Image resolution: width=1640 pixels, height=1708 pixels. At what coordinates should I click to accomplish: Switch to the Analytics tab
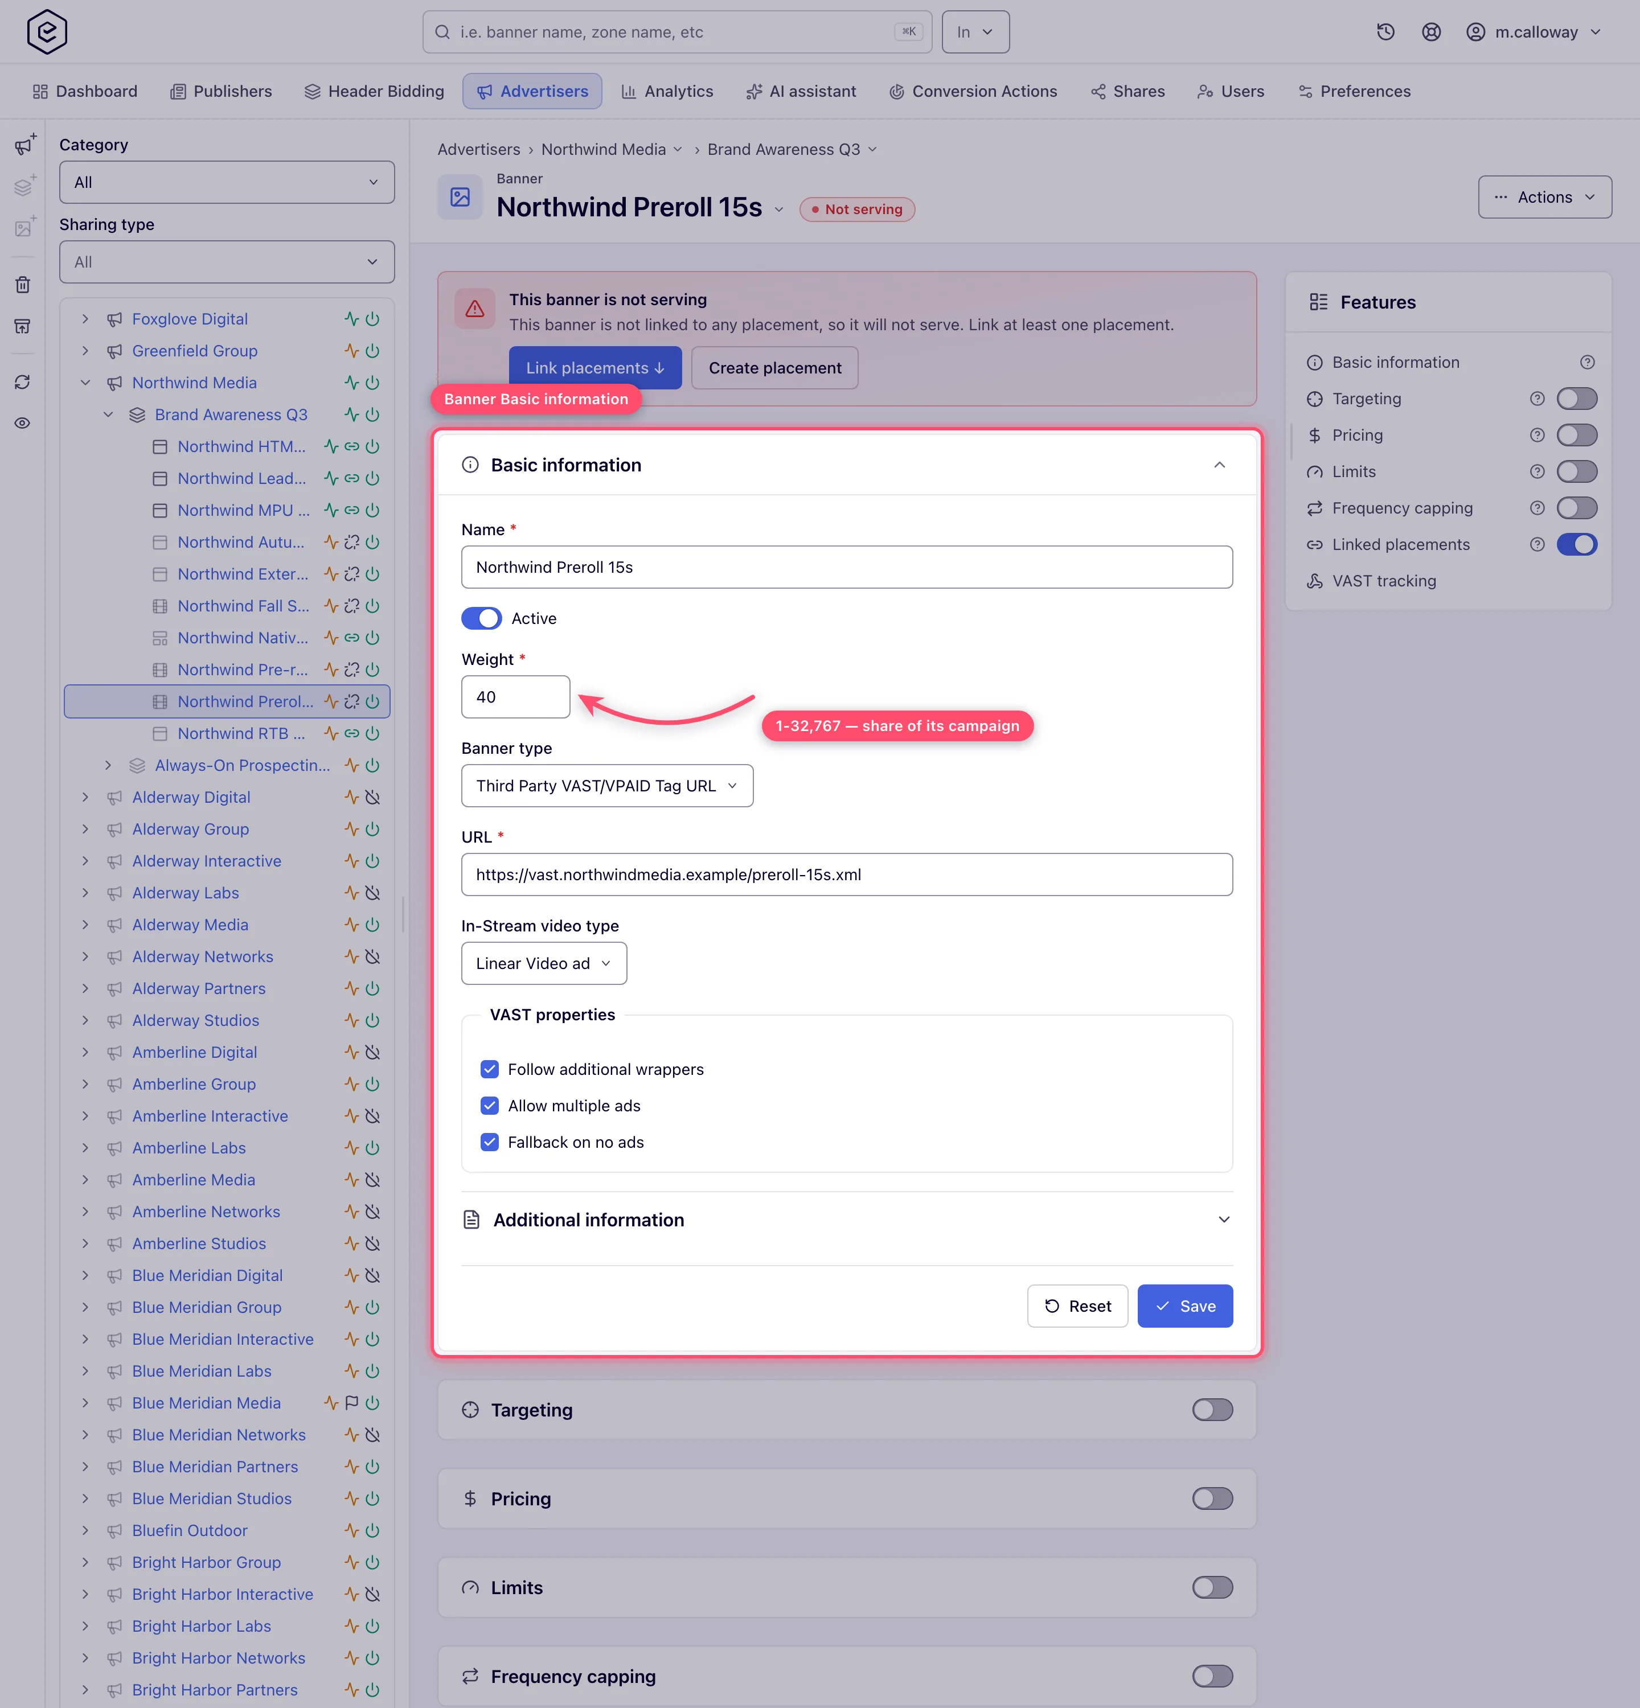pyautogui.click(x=667, y=92)
